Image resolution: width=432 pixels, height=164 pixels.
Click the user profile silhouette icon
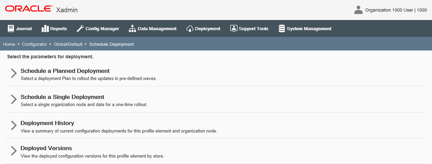[x=358, y=10]
